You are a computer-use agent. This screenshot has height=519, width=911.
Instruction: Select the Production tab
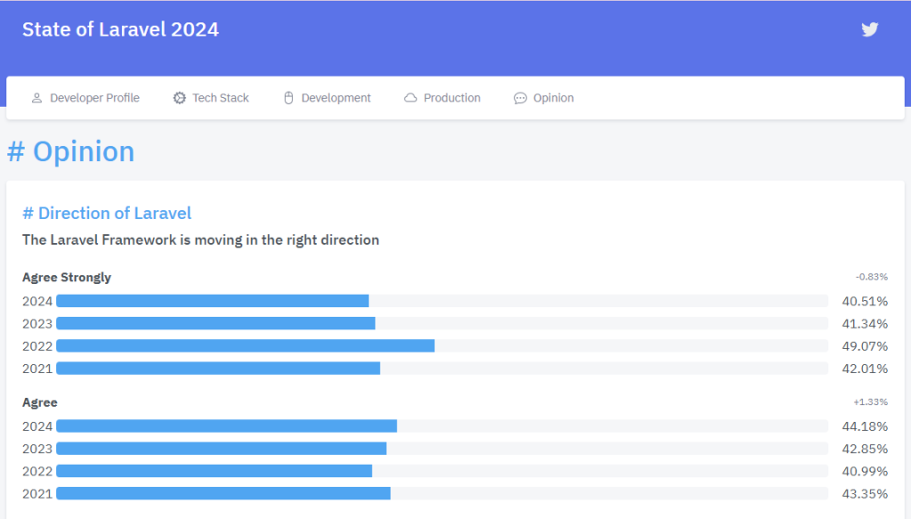pyautogui.click(x=452, y=98)
